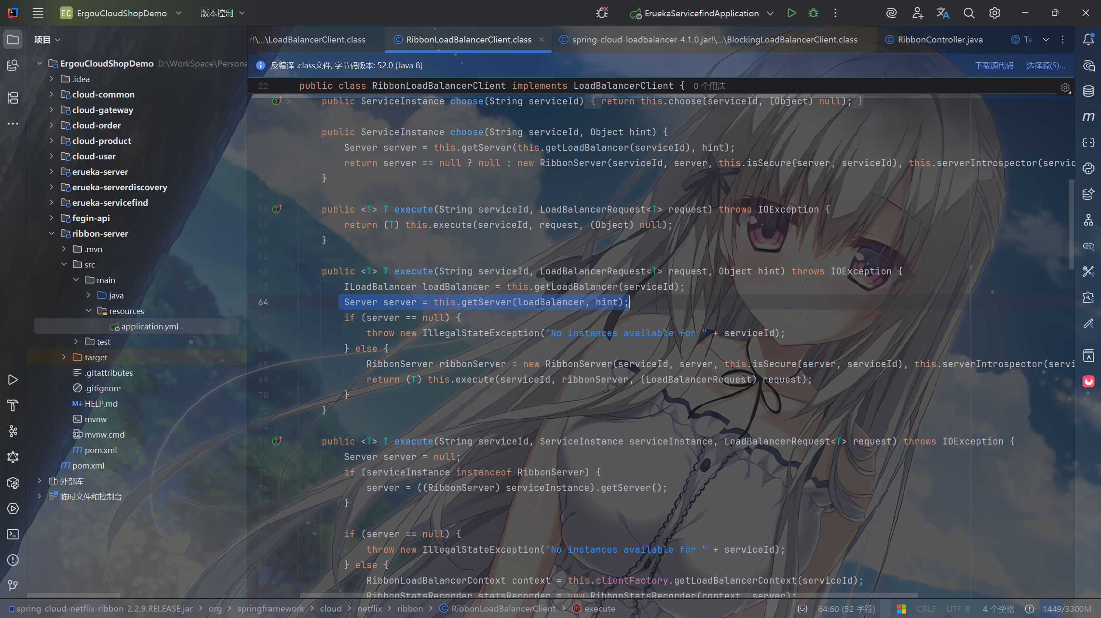Collapse the ribbon-server module
Image resolution: width=1101 pixels, height=618 pixels.
tap(52, 233)
